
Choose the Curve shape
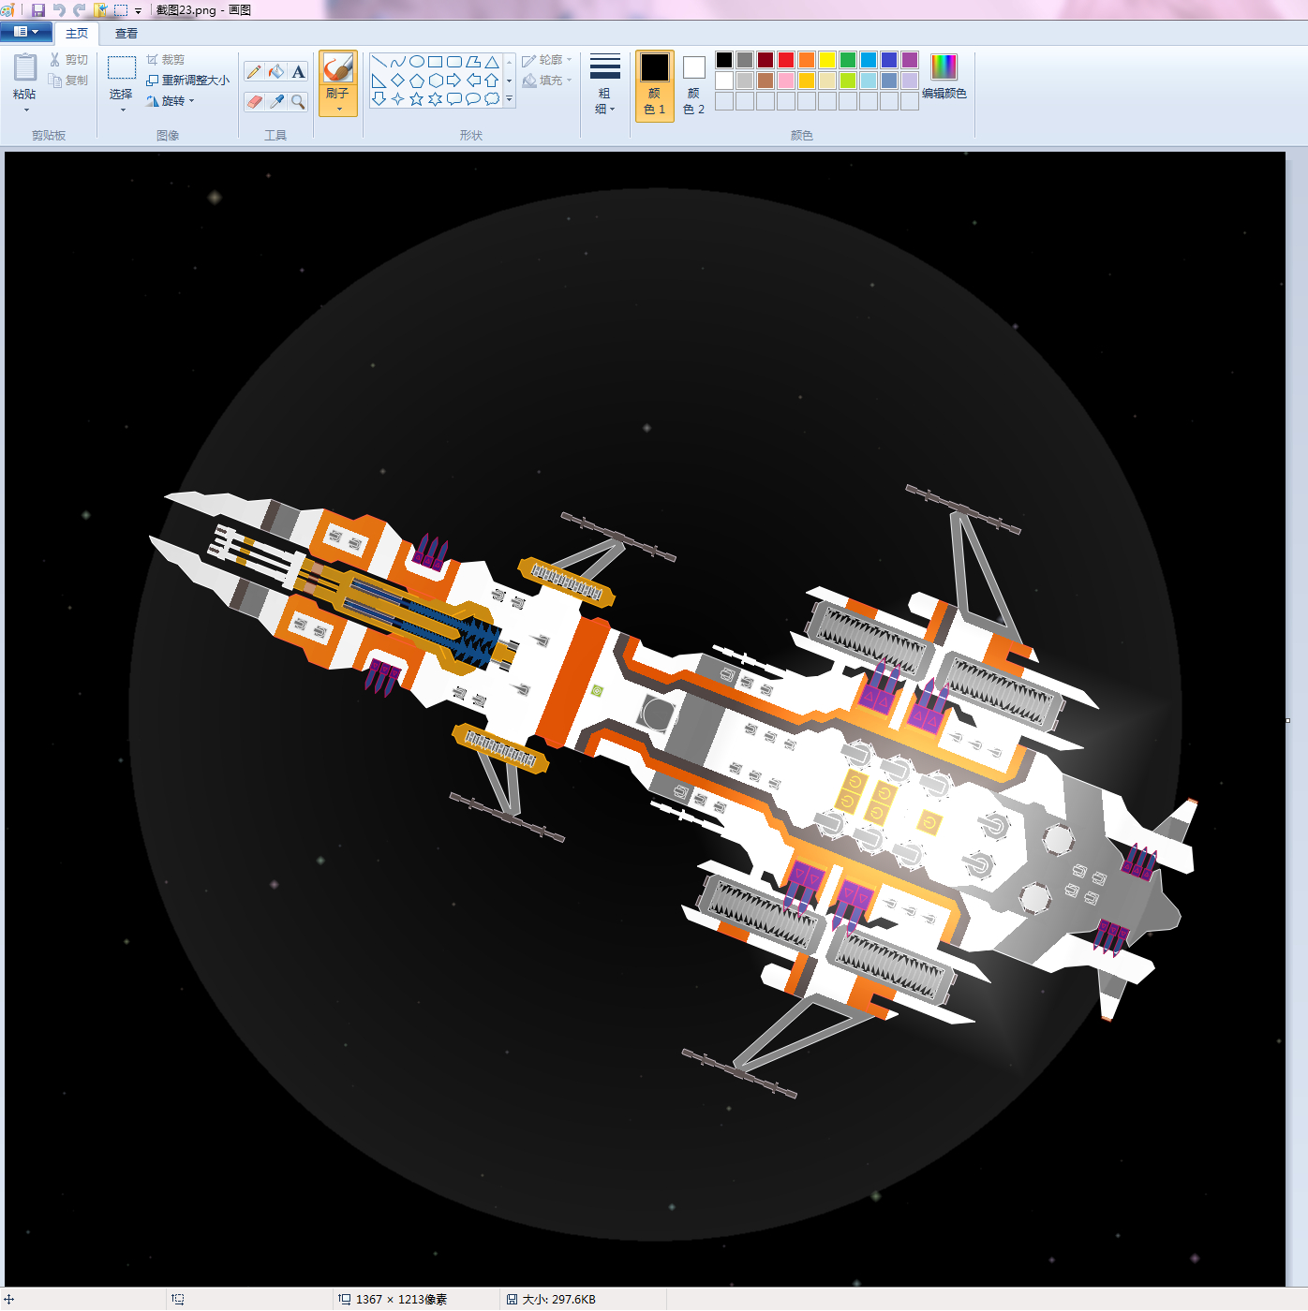coord(398,62)
